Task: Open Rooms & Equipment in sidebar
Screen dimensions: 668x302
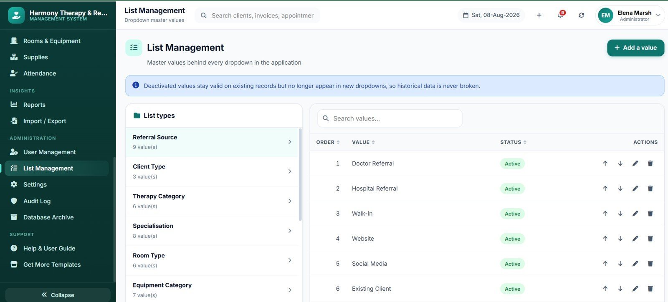Action: point(57,41)
